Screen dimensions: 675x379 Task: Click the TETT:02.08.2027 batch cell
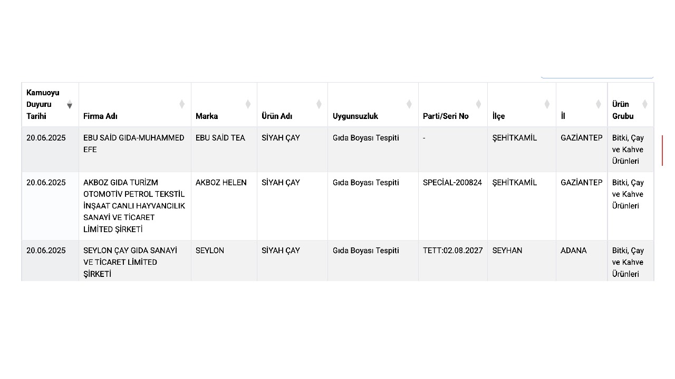452,251
